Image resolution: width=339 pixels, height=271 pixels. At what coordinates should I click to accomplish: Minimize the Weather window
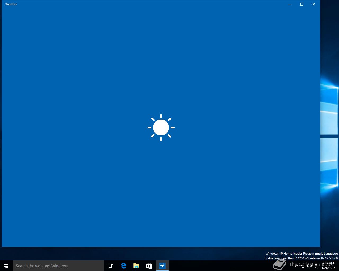(x=289, y=4)
